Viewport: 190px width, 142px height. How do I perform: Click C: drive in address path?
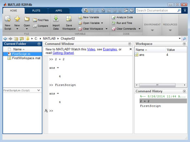[36, 39]
